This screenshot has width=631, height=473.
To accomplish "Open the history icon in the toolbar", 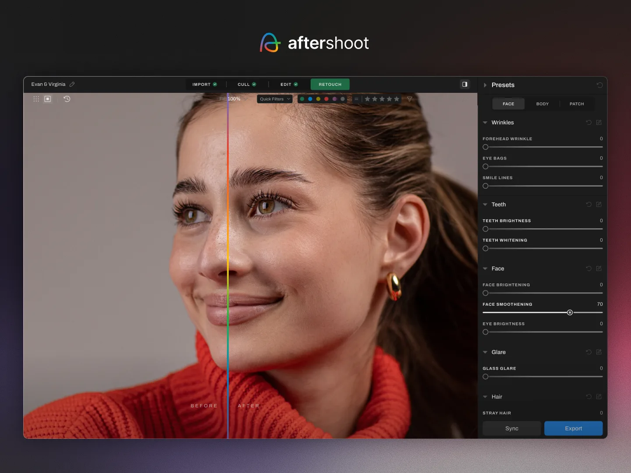I will click(67, 99).
